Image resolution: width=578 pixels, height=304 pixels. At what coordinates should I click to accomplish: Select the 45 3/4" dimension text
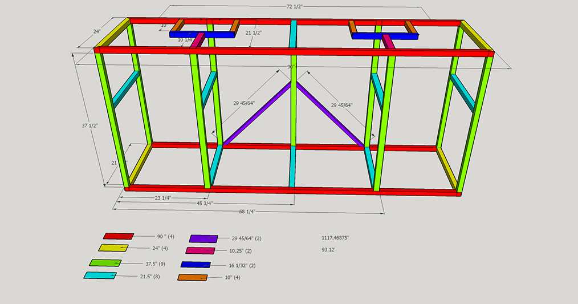[x=205, y=203]
